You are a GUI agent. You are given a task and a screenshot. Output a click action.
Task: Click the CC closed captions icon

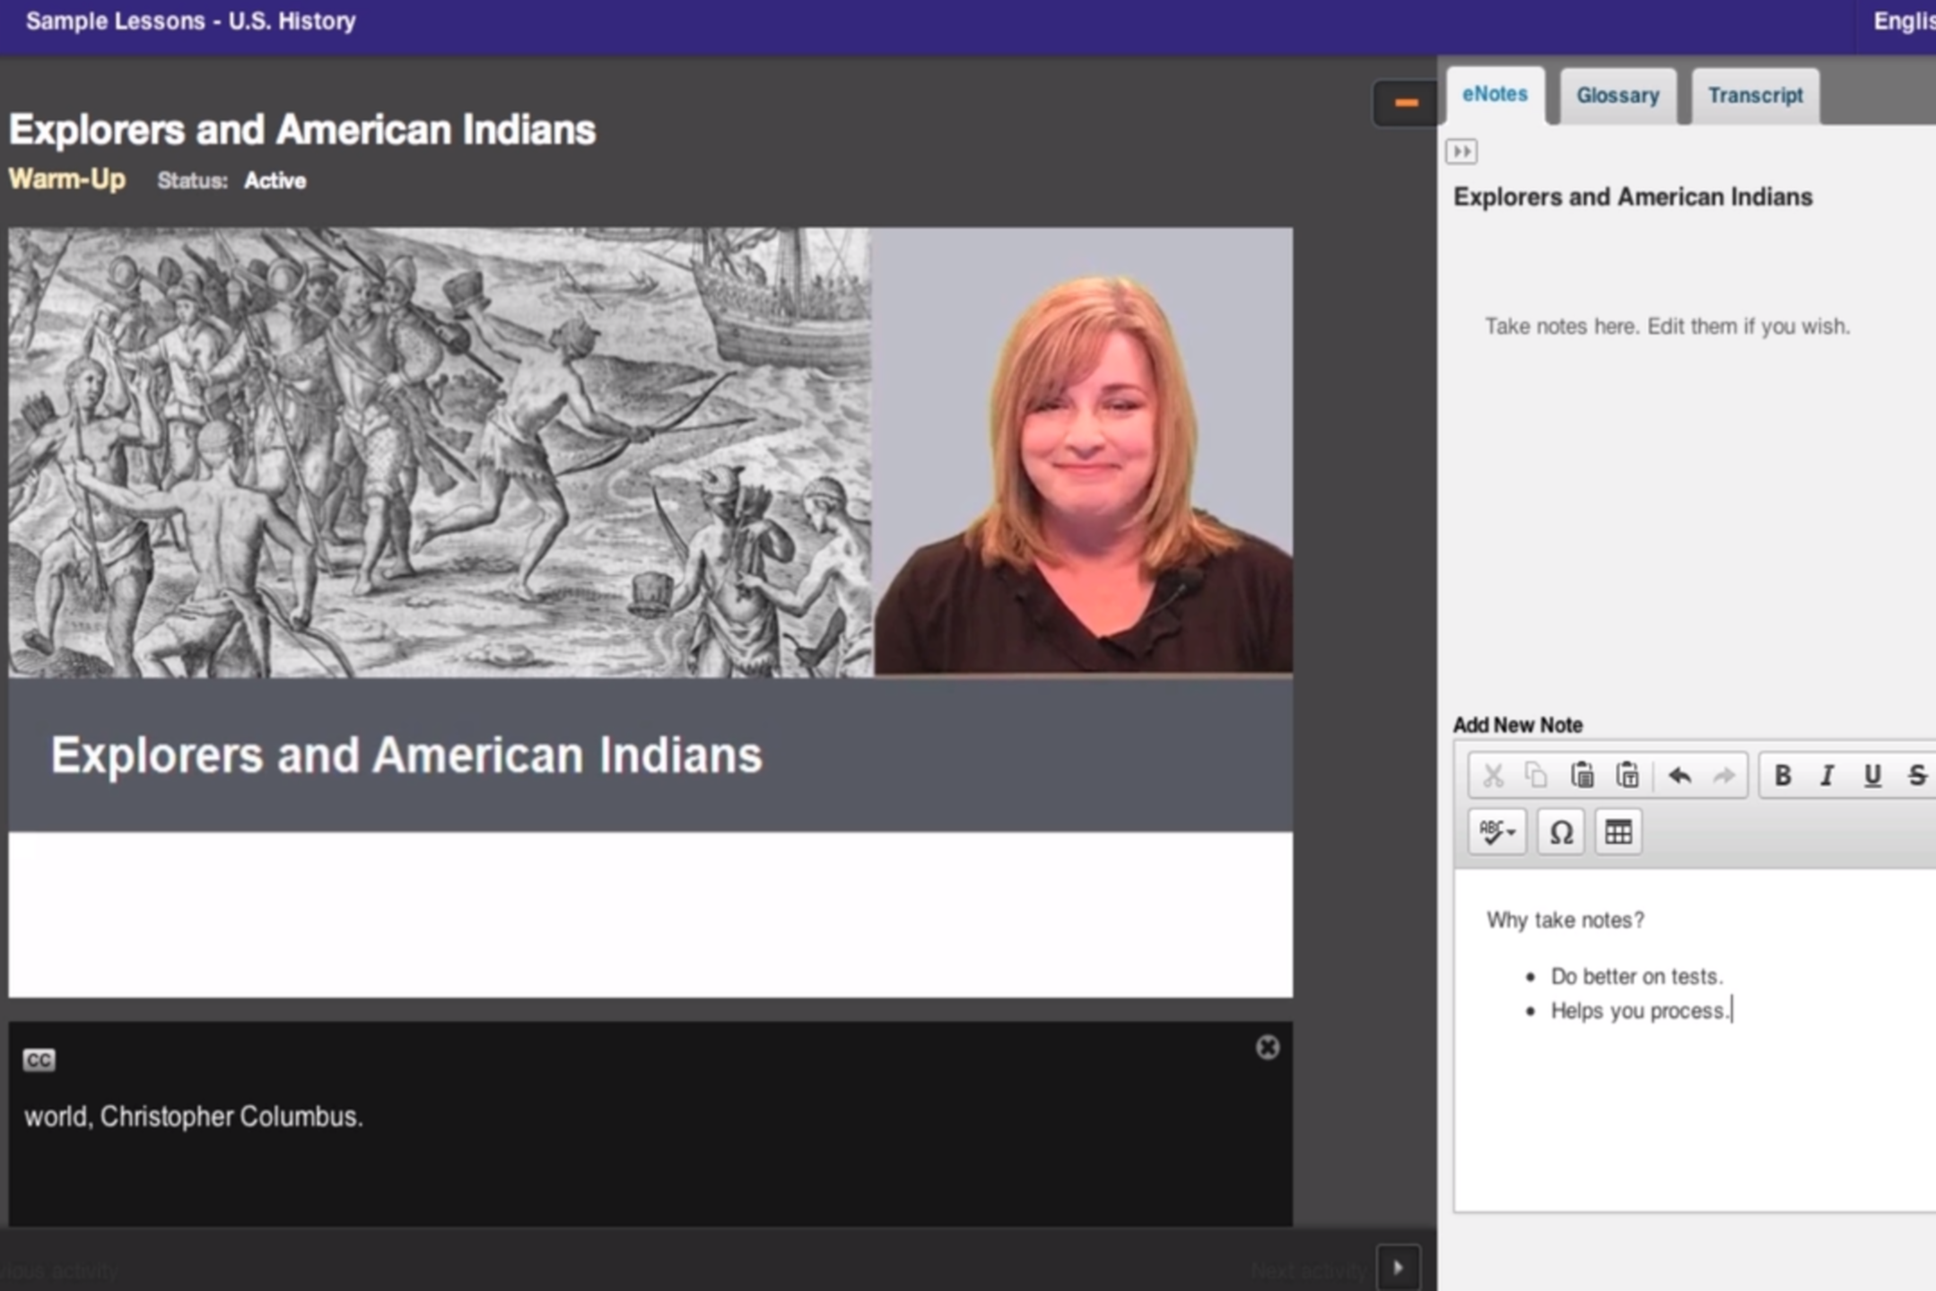[39, 1060]
